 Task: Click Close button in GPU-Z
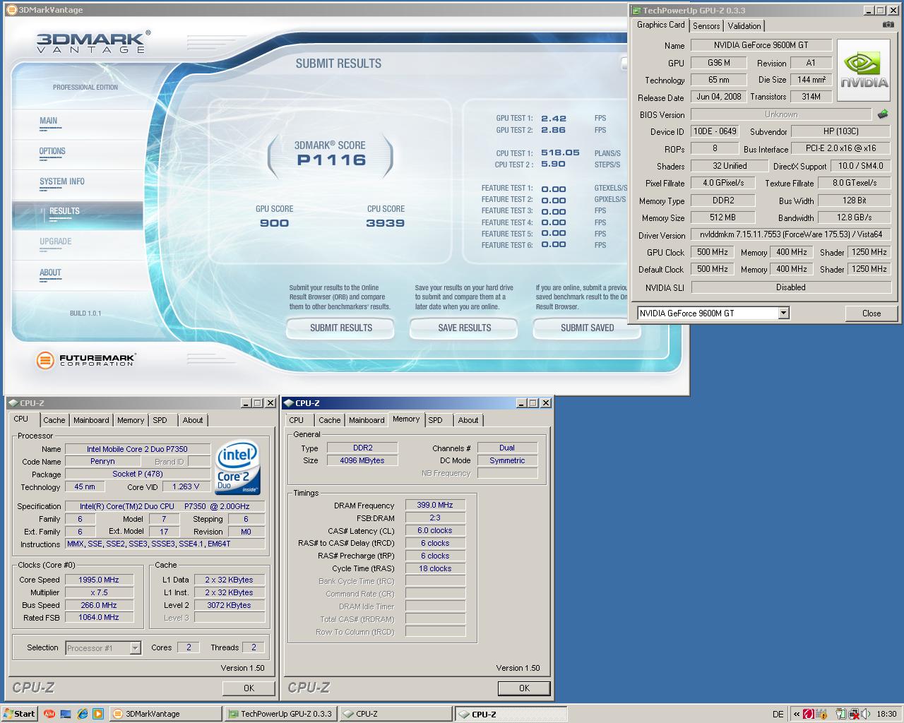click(872, 313)
